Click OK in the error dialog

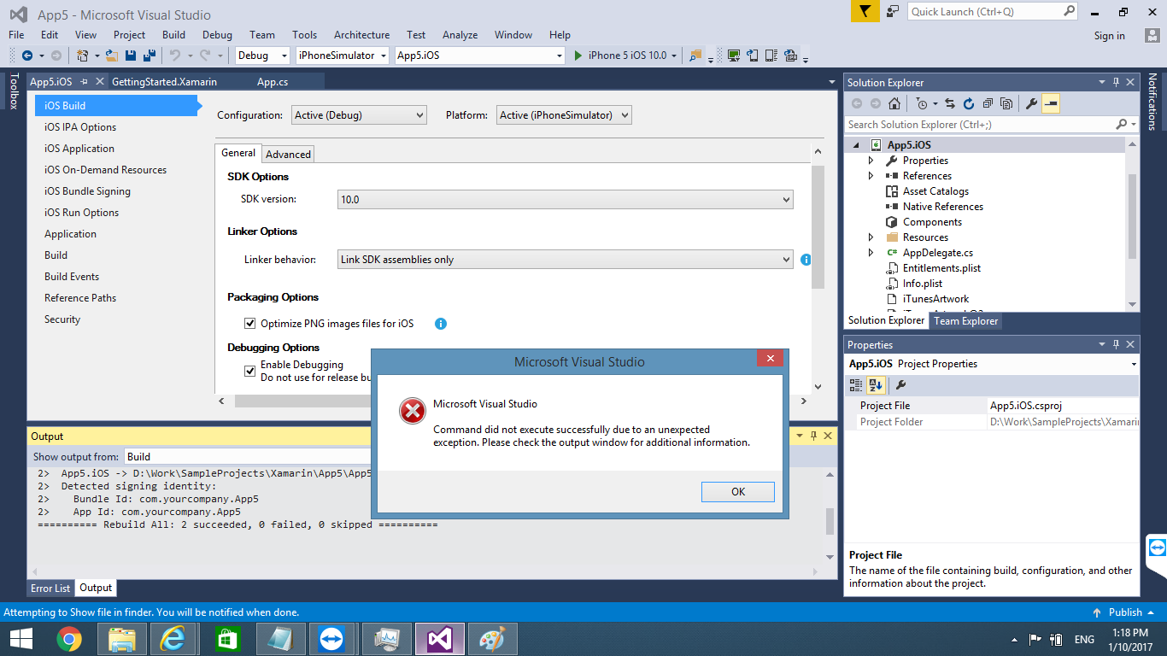[x=738, y=492]
